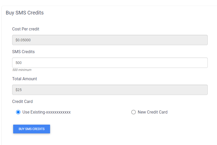The image size is (217, 145).
Task: Choose the New Credit Card radio button
Action: coord(133,112)
